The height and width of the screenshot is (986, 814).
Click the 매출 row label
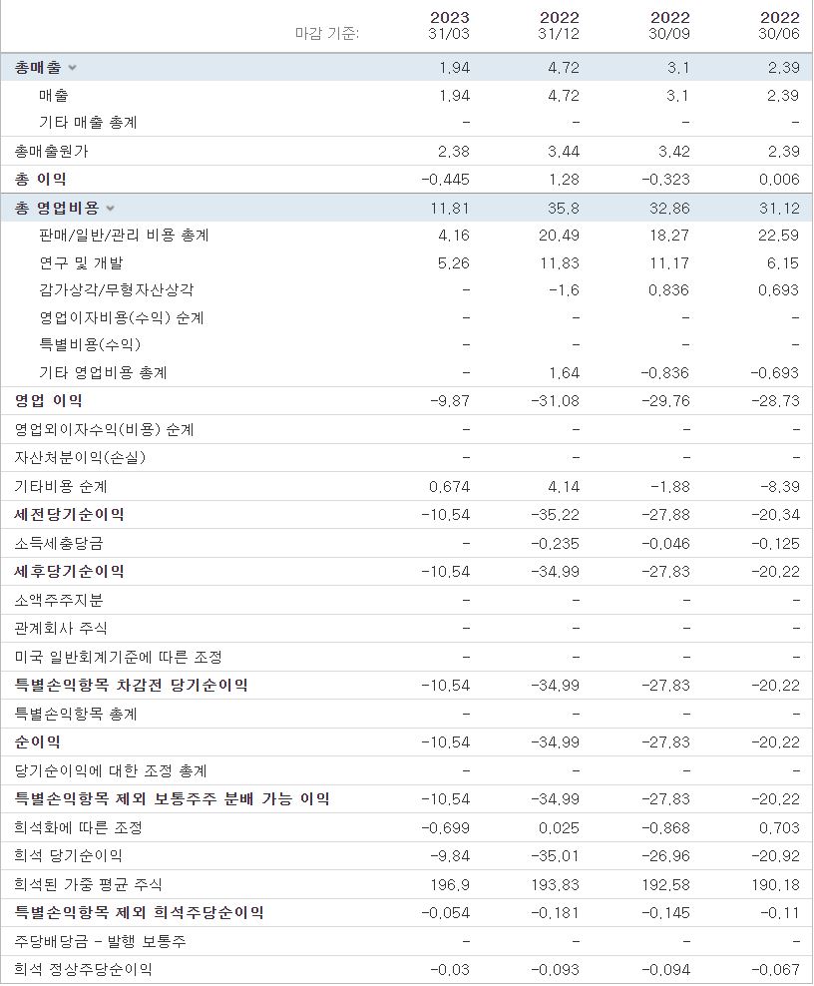(x=54, y=96)
